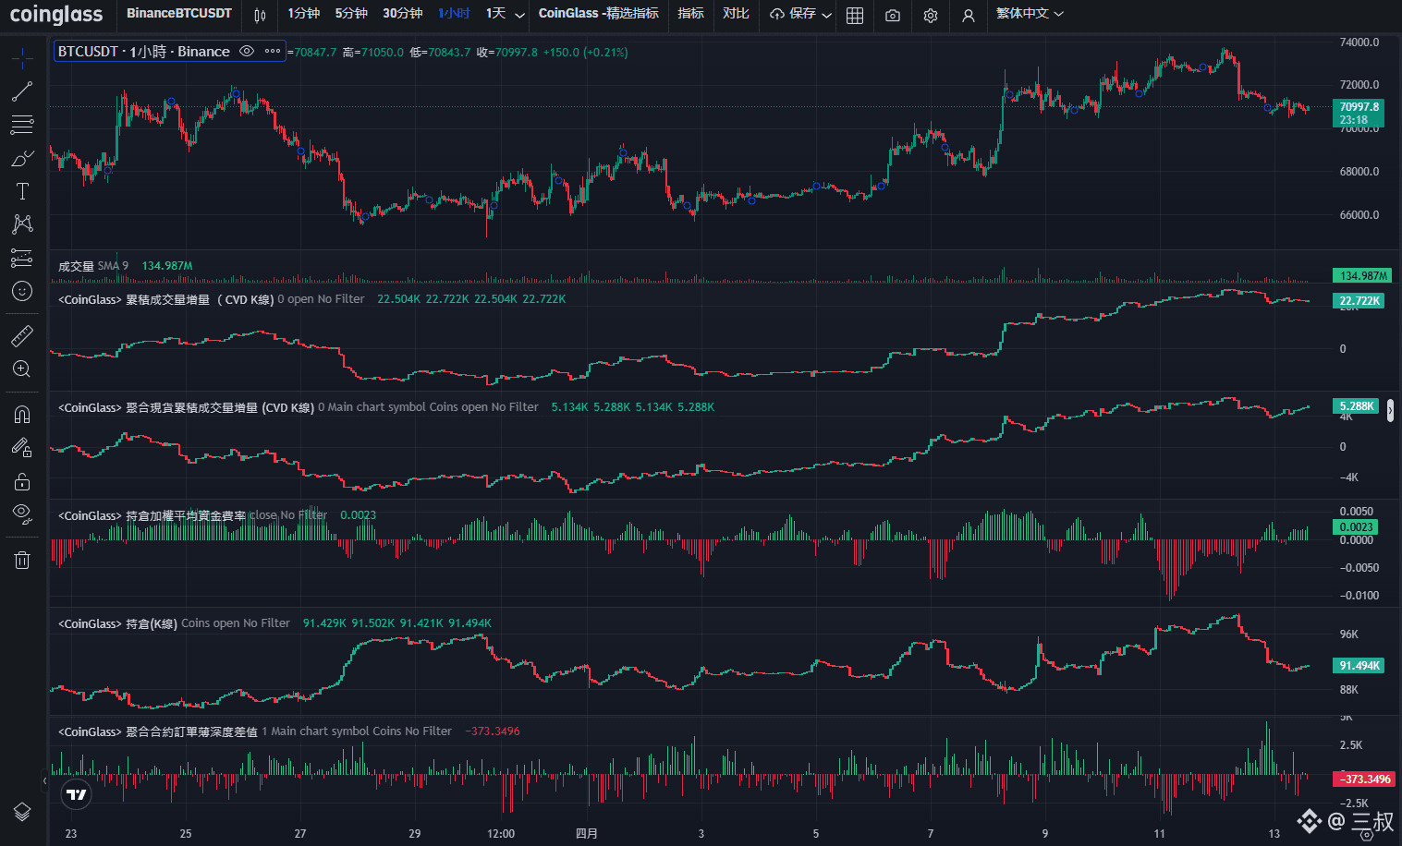Click the 0.0023 funding rate label
Viewport: 1402px width, 846px height.
(x=1356, y=527)
